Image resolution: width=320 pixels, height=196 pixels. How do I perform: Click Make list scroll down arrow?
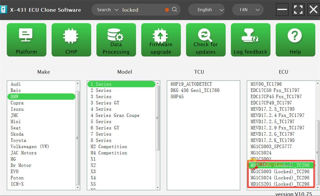(x=77, y=187)
